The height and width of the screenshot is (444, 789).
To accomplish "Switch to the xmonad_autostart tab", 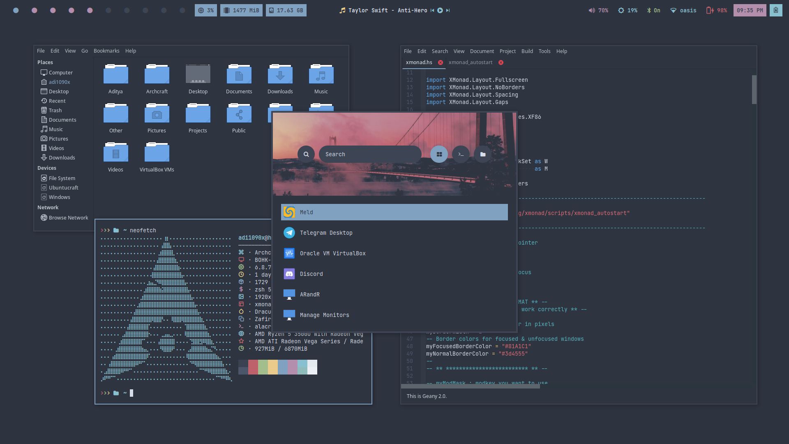I will tap(470, 62).
